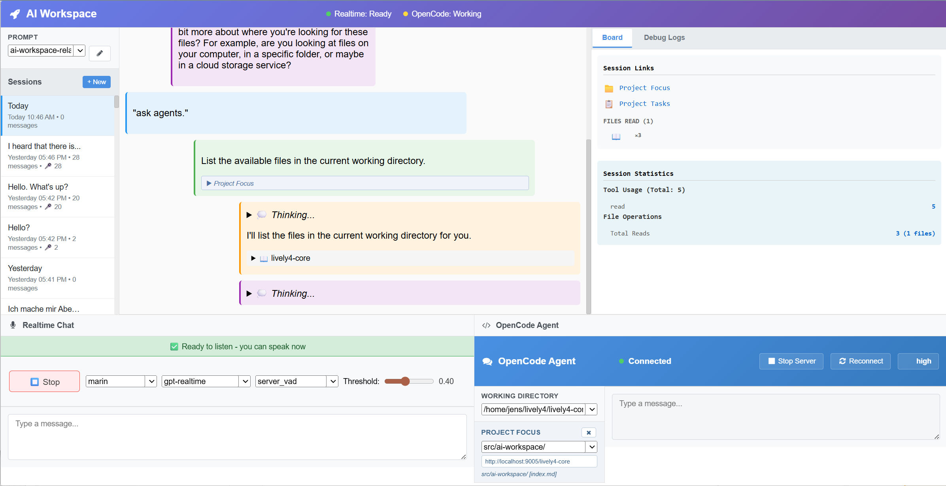Click the pencil edit prompt icon
This screenshot has height=486, width=946.
[100, 53]
